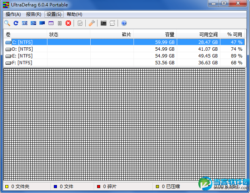The image size is (250, 193).
Task: Click the 0 文件 status bar text
Action: [66, 187]
